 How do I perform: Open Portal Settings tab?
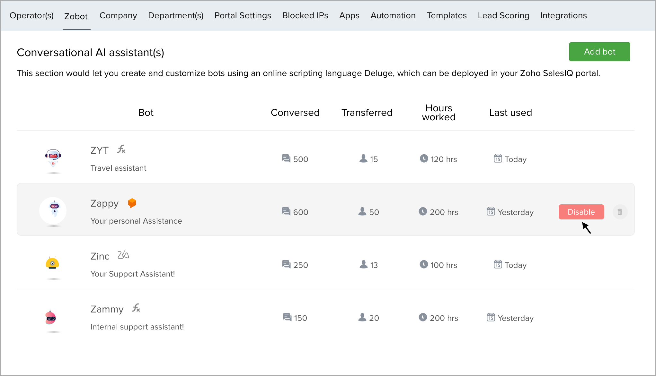pyautogui.click(x=243, y=15)
